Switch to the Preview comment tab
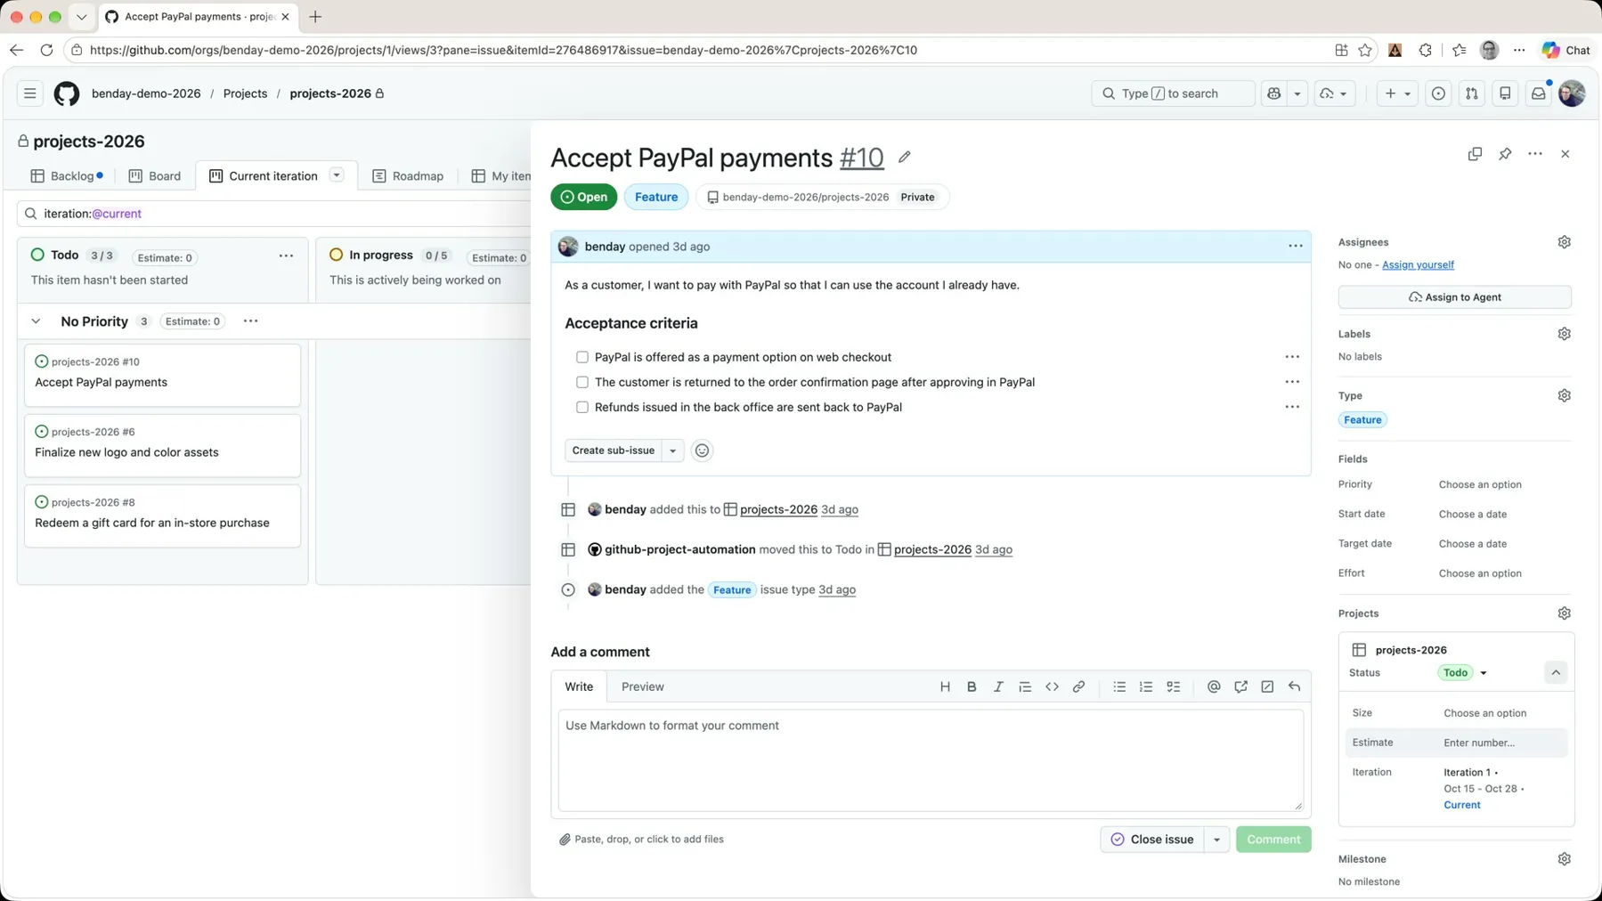1602x901 pixels. 642,686
